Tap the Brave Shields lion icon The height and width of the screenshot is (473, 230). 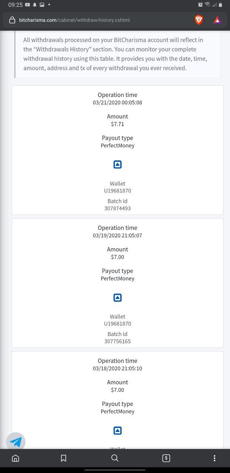click(x=199, y=20)
